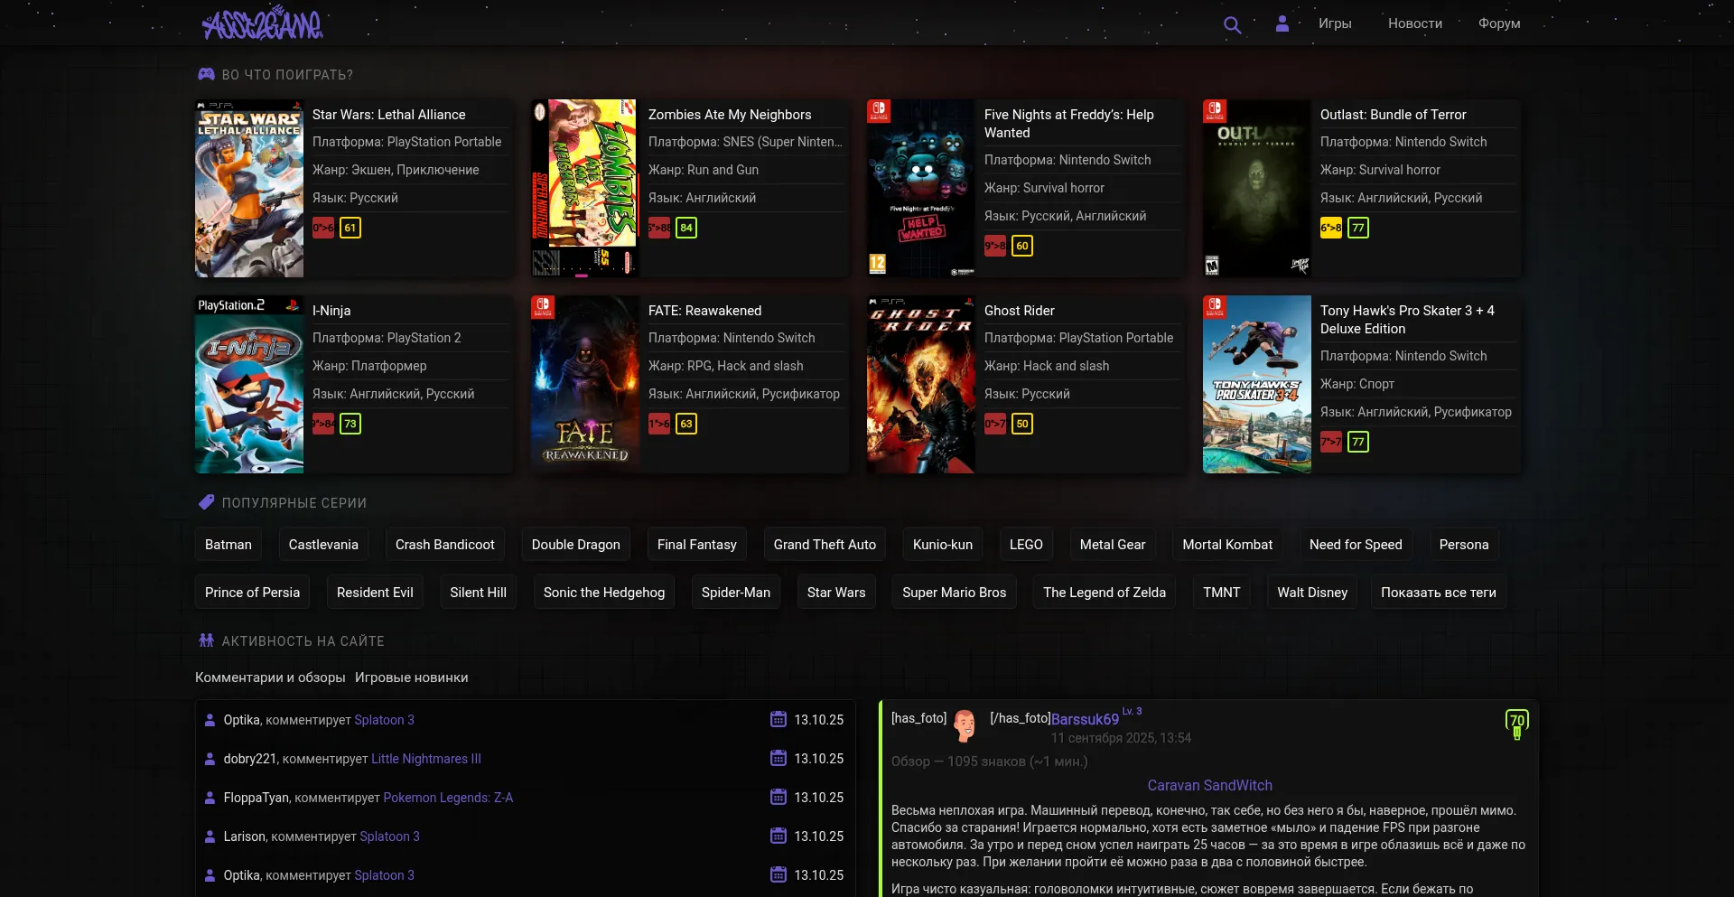Screen dimensions: 1734x897
Task: Click the Barssuk69 user avatar
Action: point(965,724)
